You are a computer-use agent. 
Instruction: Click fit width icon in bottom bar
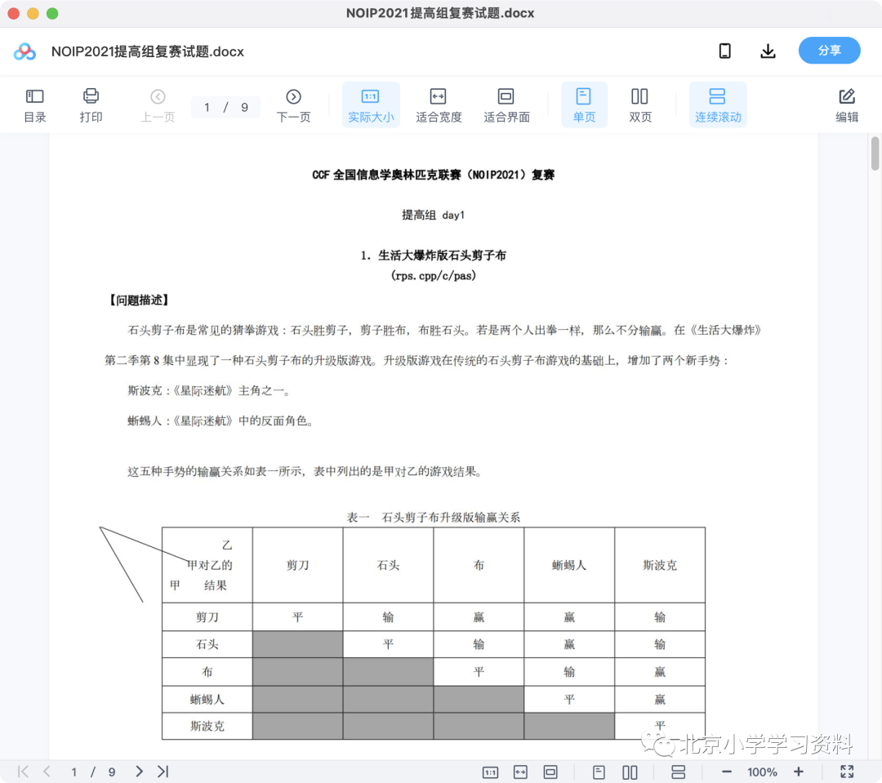coord(520,772)
